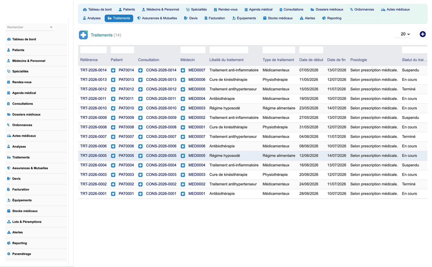Viewport: 432px width, 267px height.
Task: Click sidebar Alertes warning triangle icon
Action: (x=9, y=232)
